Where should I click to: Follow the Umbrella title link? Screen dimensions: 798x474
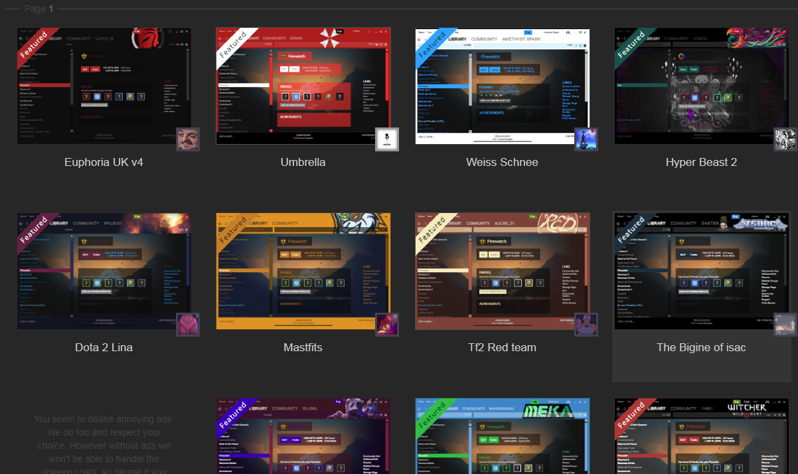303,162
